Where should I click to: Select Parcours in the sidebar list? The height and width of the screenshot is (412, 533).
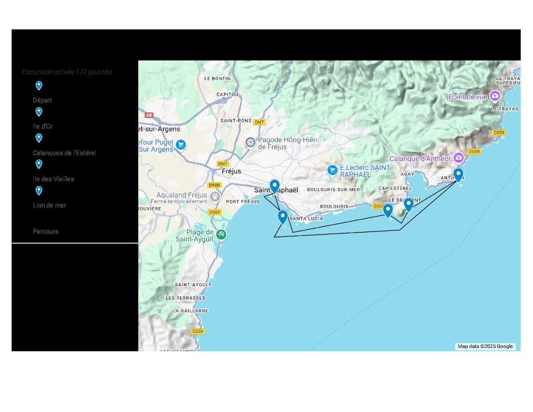click(x=45, y=231)
